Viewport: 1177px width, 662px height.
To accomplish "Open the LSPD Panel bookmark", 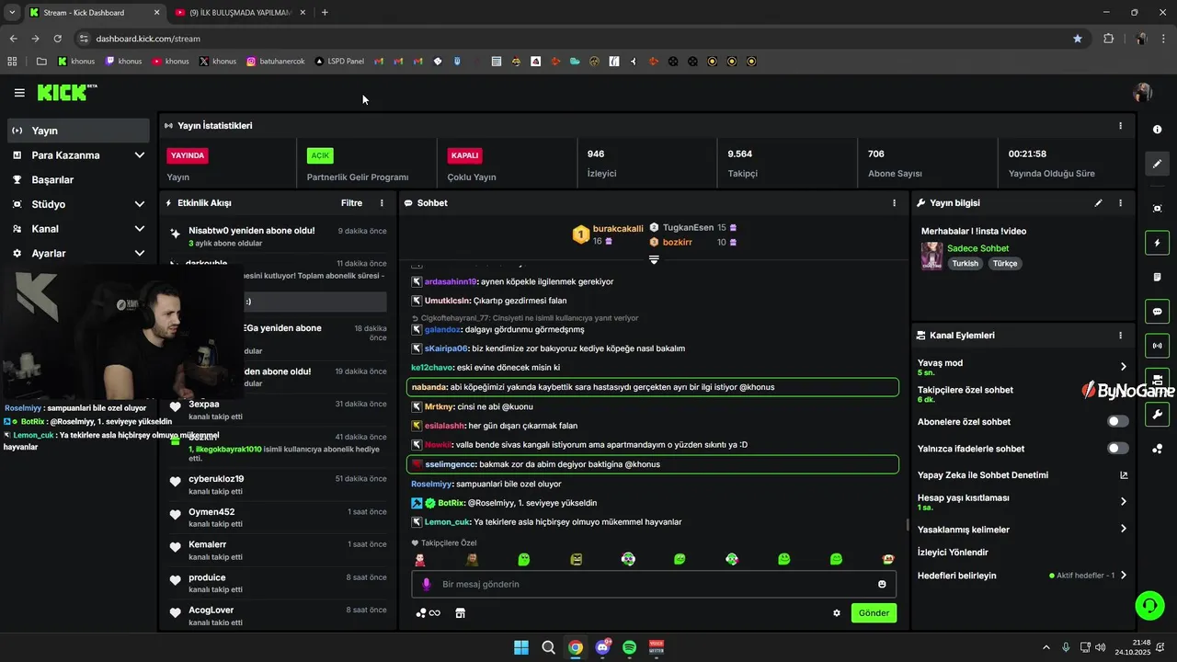I will (339, 62).
